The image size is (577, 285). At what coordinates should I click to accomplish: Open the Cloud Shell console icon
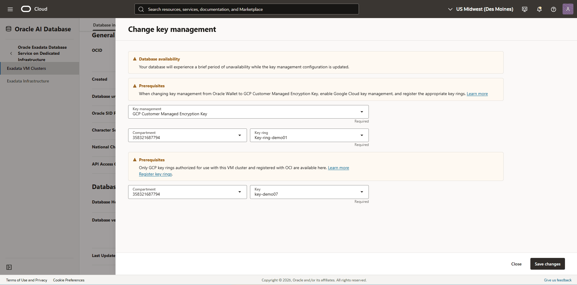[x=524, y=9]
